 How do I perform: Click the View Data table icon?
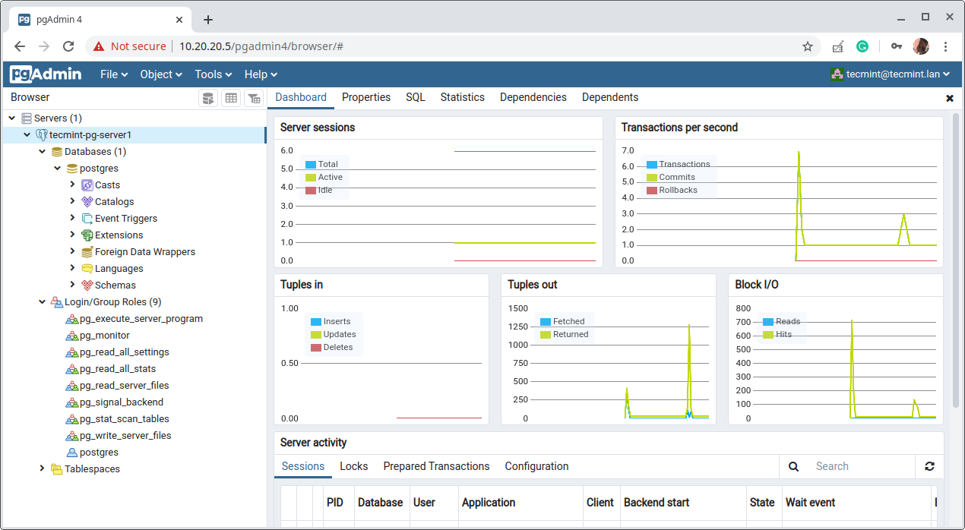[x=231, y=98]
